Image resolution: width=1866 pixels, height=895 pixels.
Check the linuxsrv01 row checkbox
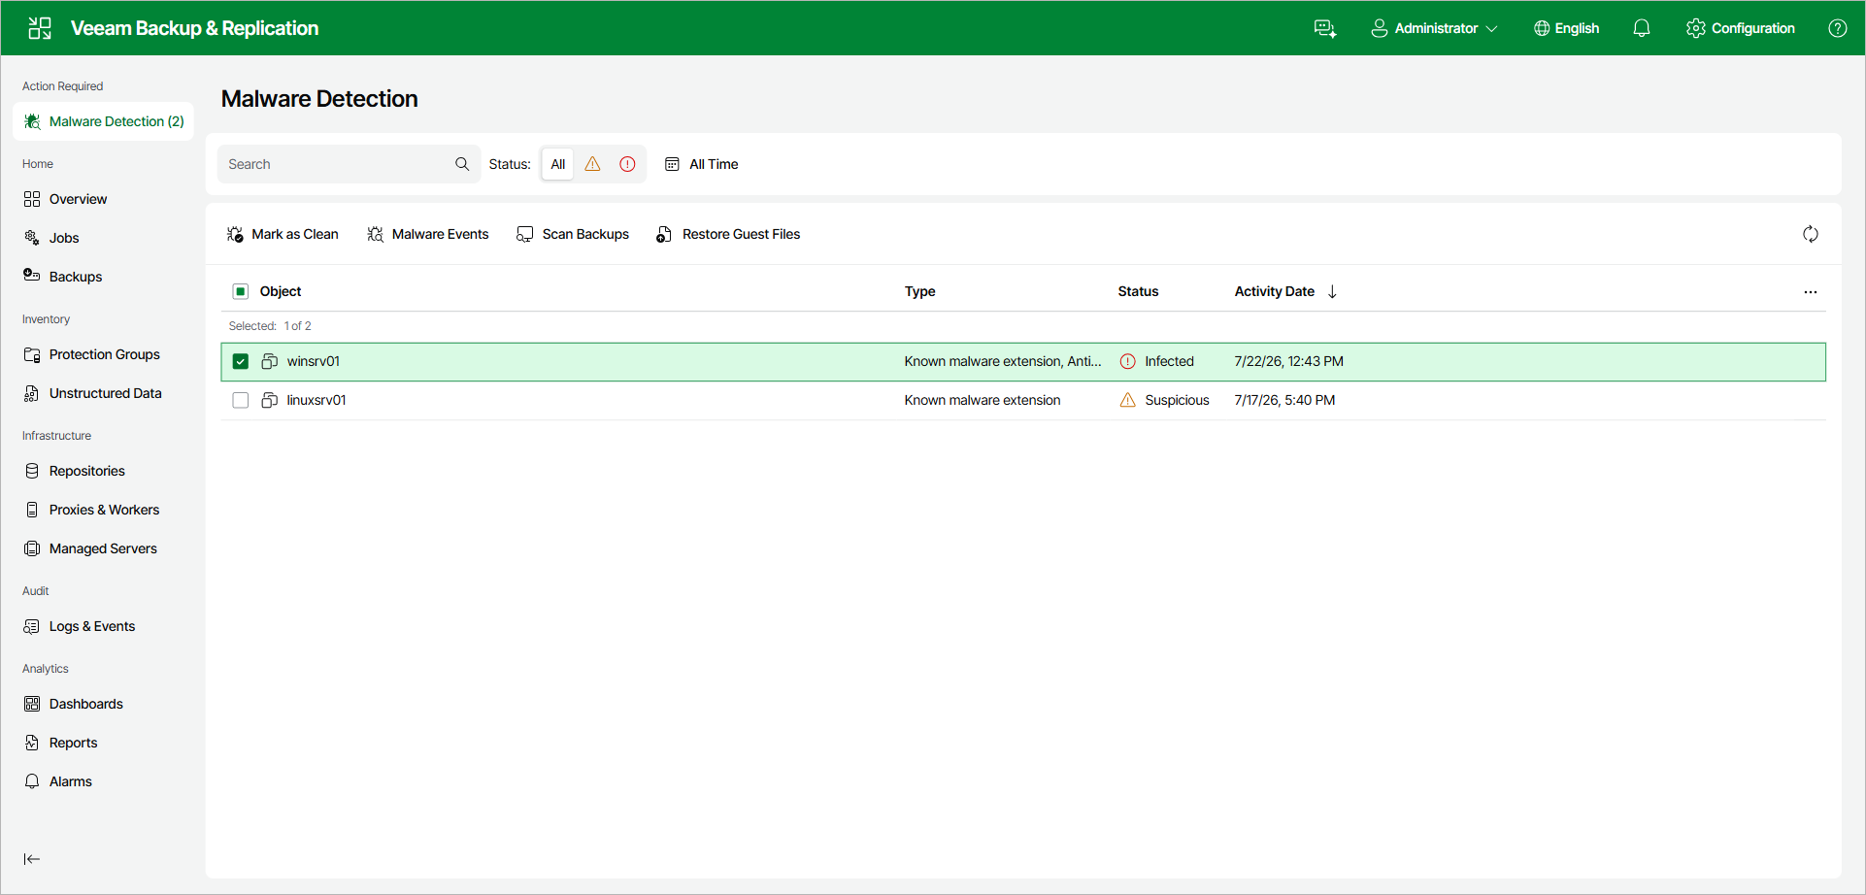click(241, 400)
